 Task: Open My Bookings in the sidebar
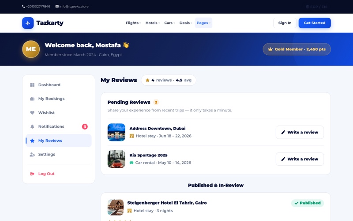tap(59, 99)
